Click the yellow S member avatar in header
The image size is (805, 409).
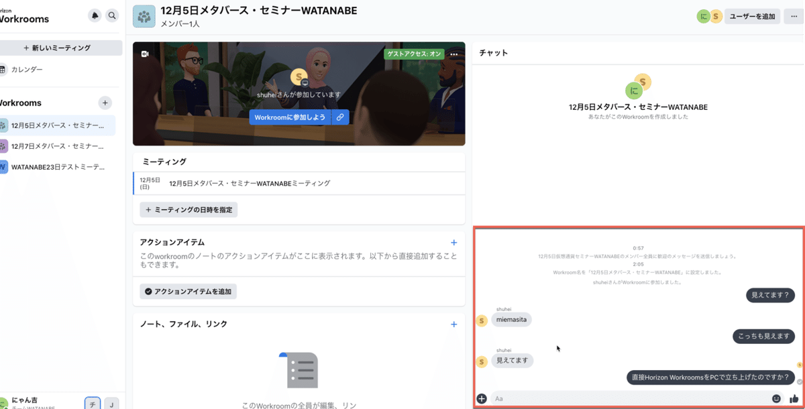pos(716,16)
